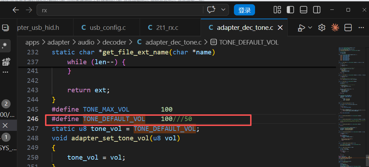
Task: Click the TONE_DEFAULT_VOL breadcrumb symbol
Action: coord(245,42)
